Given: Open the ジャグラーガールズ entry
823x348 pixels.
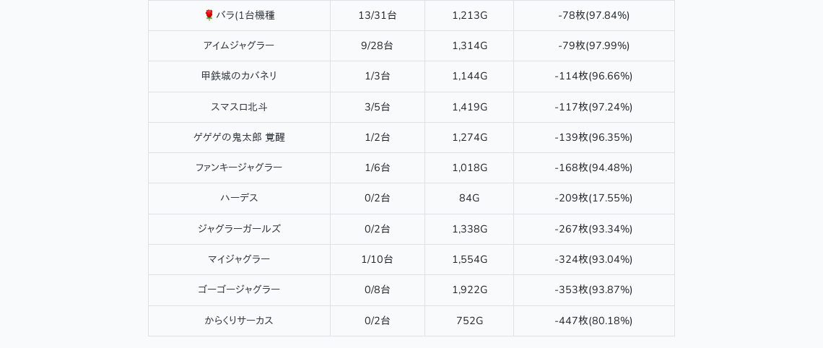Looking at the screenshot, I should [x=239, y=229].
